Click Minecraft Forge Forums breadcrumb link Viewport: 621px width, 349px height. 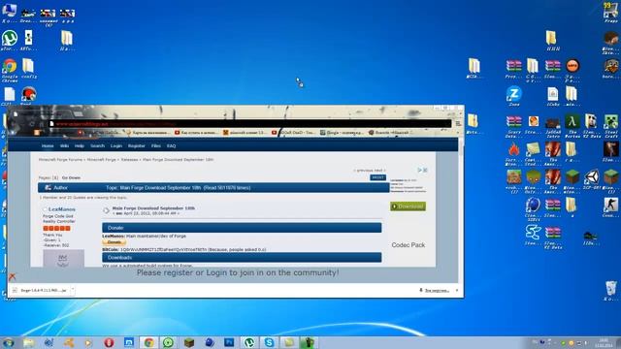pos(60,160)
